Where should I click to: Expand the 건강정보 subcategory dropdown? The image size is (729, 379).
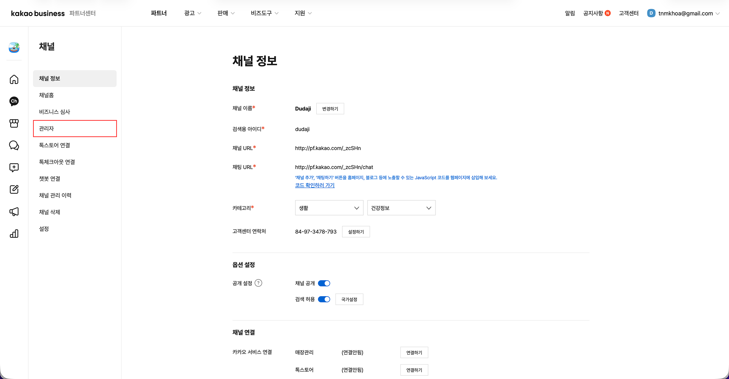[401, 208]
